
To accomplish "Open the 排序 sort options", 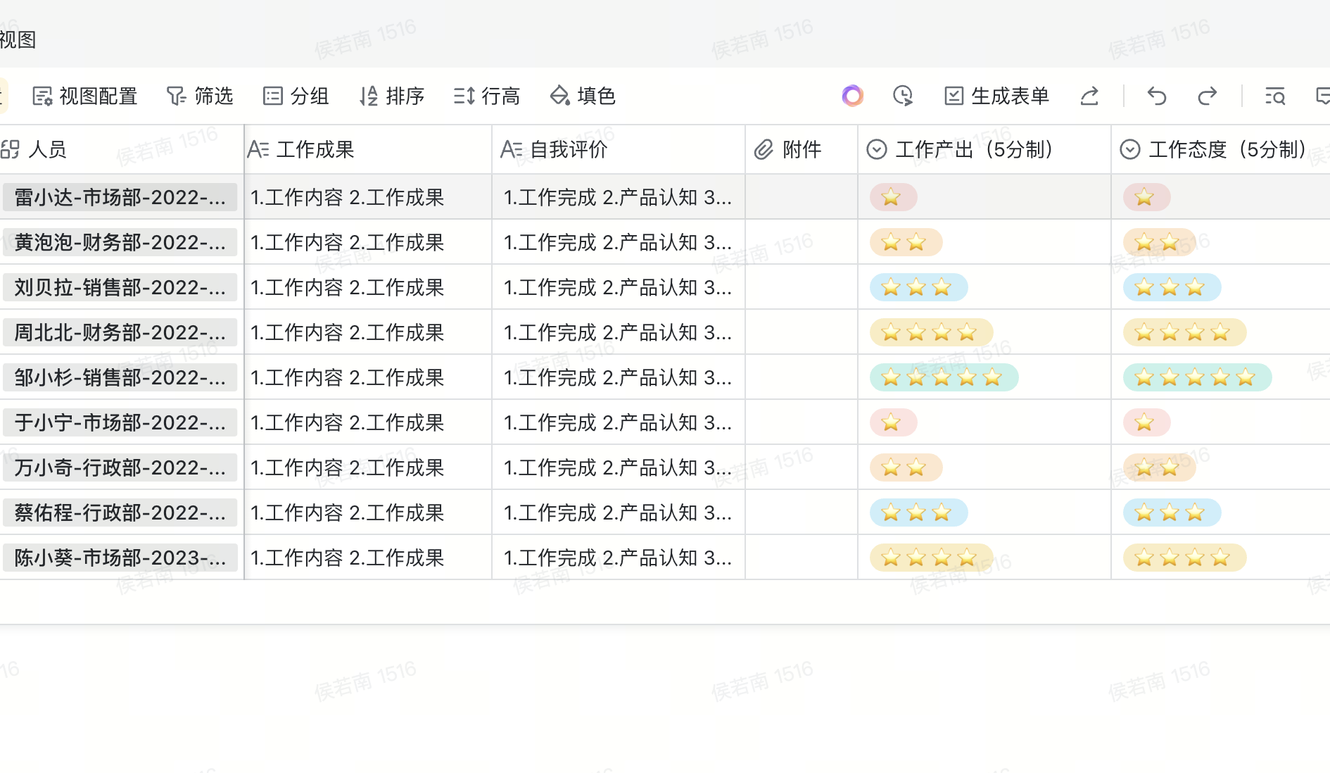I will (392, 96).
